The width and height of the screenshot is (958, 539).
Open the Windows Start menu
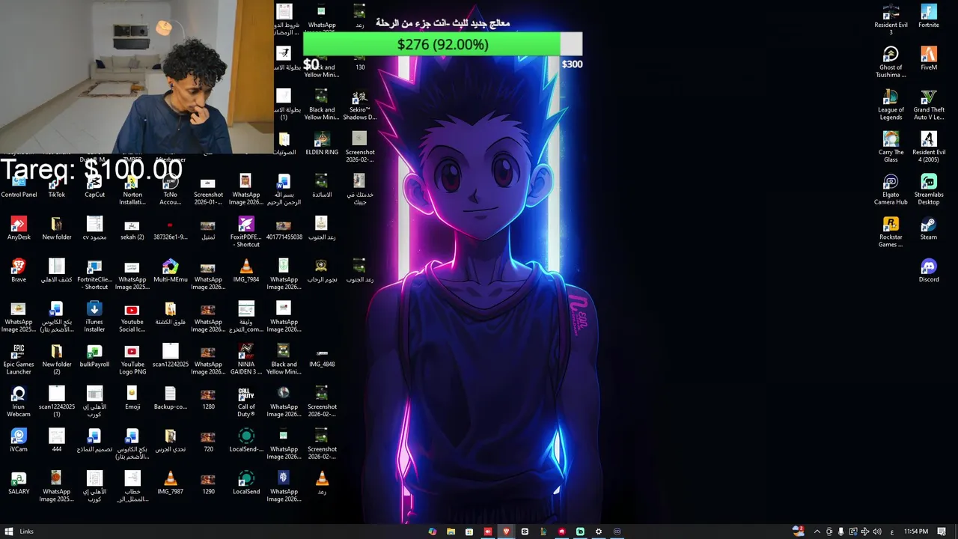point(9,532)
